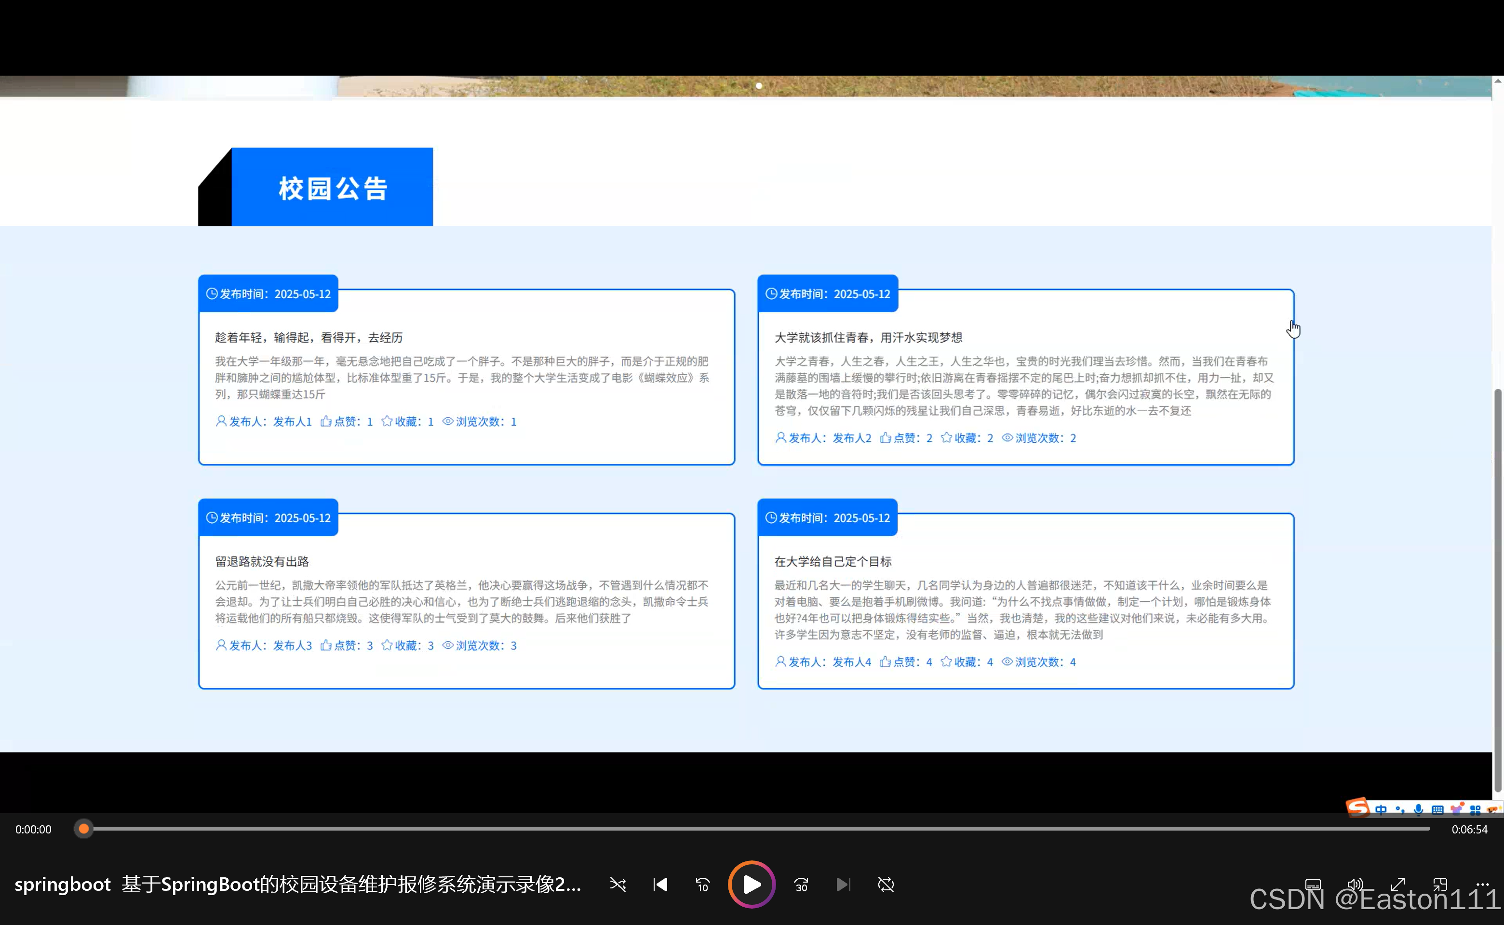
Task: Switch Sogou input between Chinese and English
Action: pos(1381,809)
